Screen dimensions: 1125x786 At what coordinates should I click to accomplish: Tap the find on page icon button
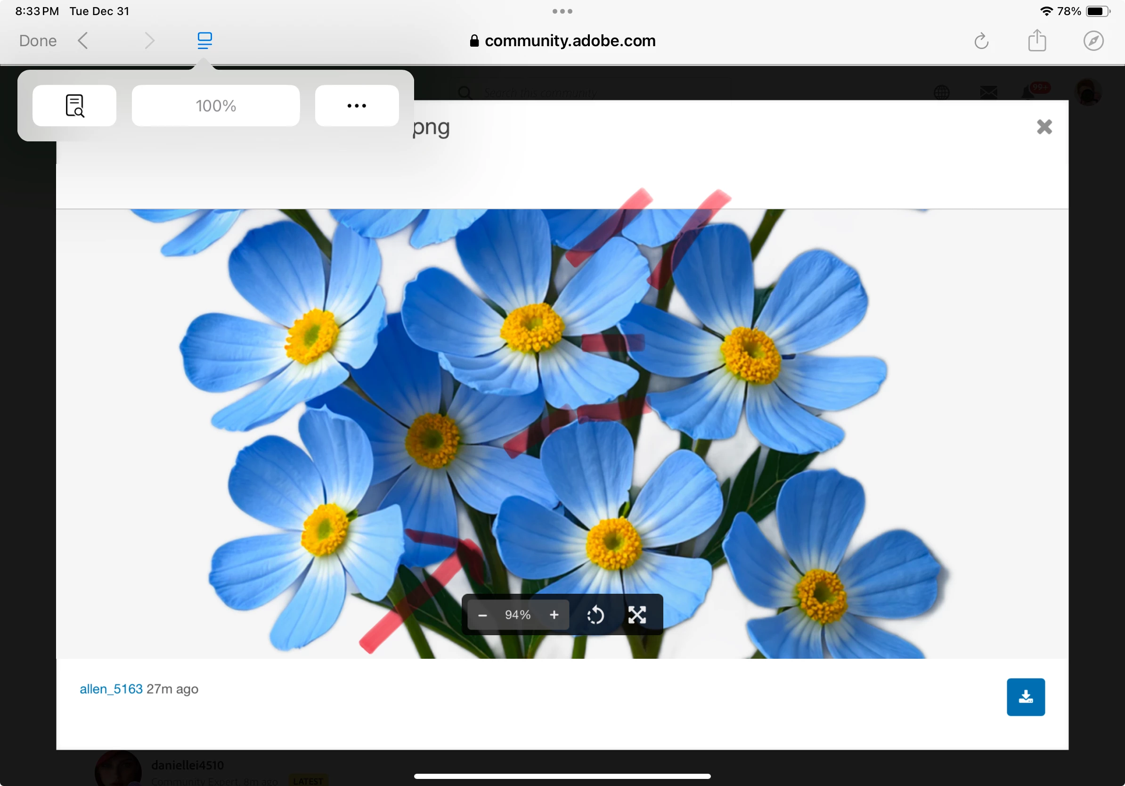pos(74,106)
